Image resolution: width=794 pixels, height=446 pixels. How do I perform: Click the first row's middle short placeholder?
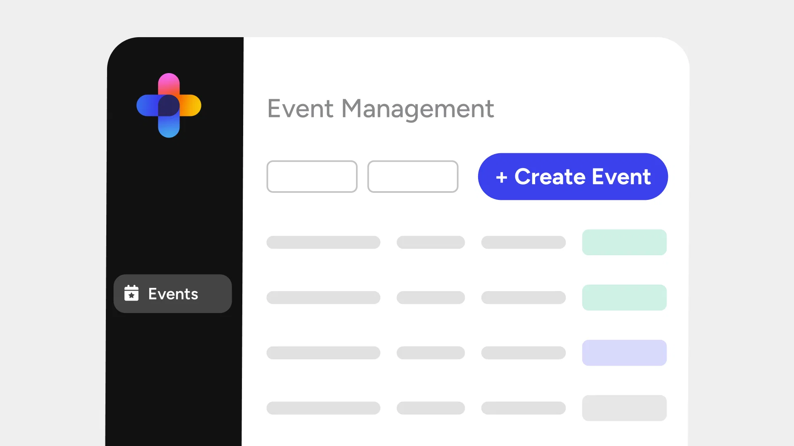coord(430,242)
